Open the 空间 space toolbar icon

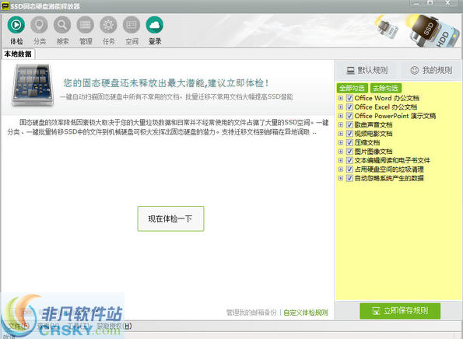point(132,26)
